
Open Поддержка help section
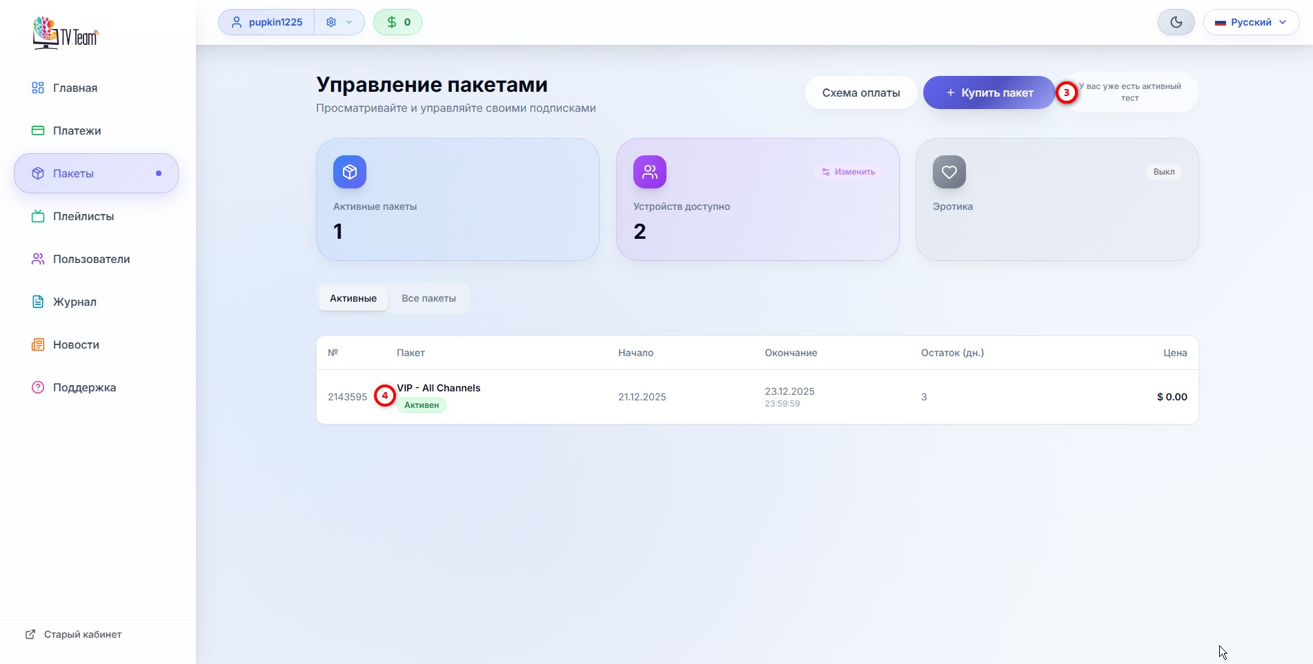tap(84, 387)
